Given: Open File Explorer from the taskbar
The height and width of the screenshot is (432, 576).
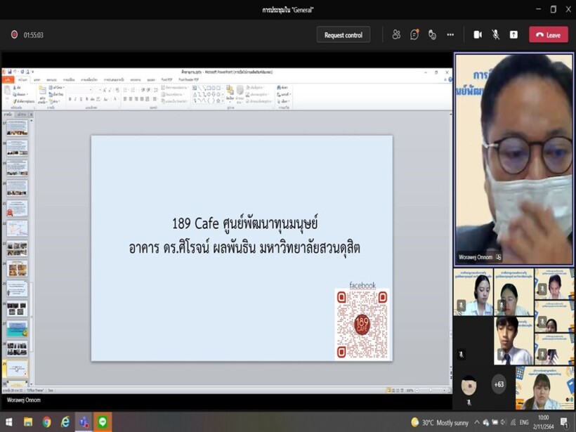Looking at the screenshot, I should click(28, 421).
